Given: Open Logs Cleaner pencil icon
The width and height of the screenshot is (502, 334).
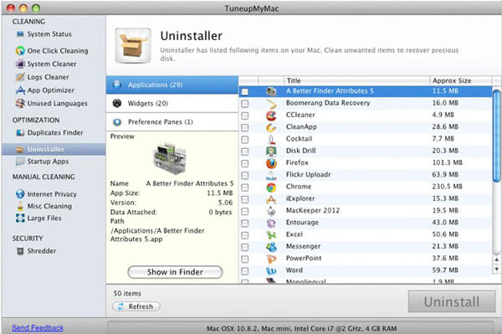Looking at the screenshot, I should (x=20, y=77).
